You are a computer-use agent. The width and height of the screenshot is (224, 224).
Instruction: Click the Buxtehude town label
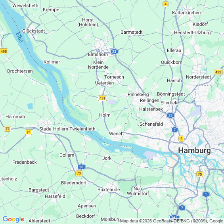(109, 190)
